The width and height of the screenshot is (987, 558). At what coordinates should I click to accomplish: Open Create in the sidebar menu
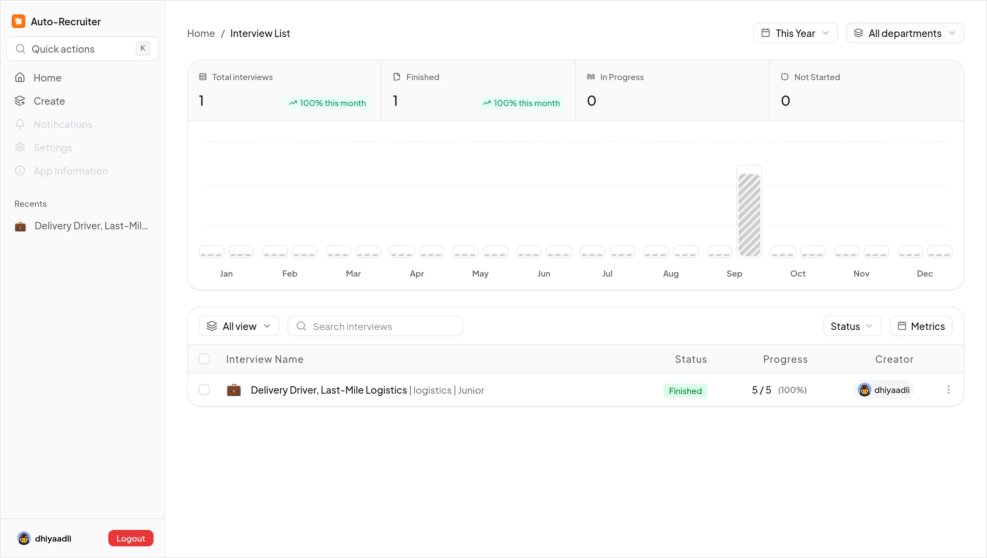[x=83, y=101]
